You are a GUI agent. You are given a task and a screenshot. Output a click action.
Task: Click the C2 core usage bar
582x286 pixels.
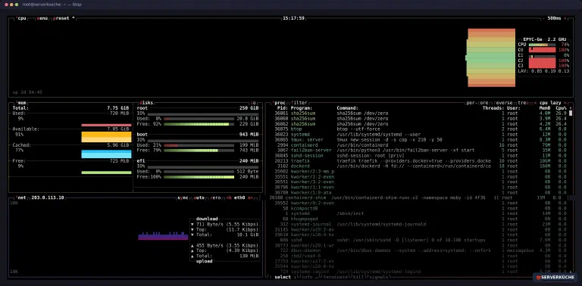[542, 61]
